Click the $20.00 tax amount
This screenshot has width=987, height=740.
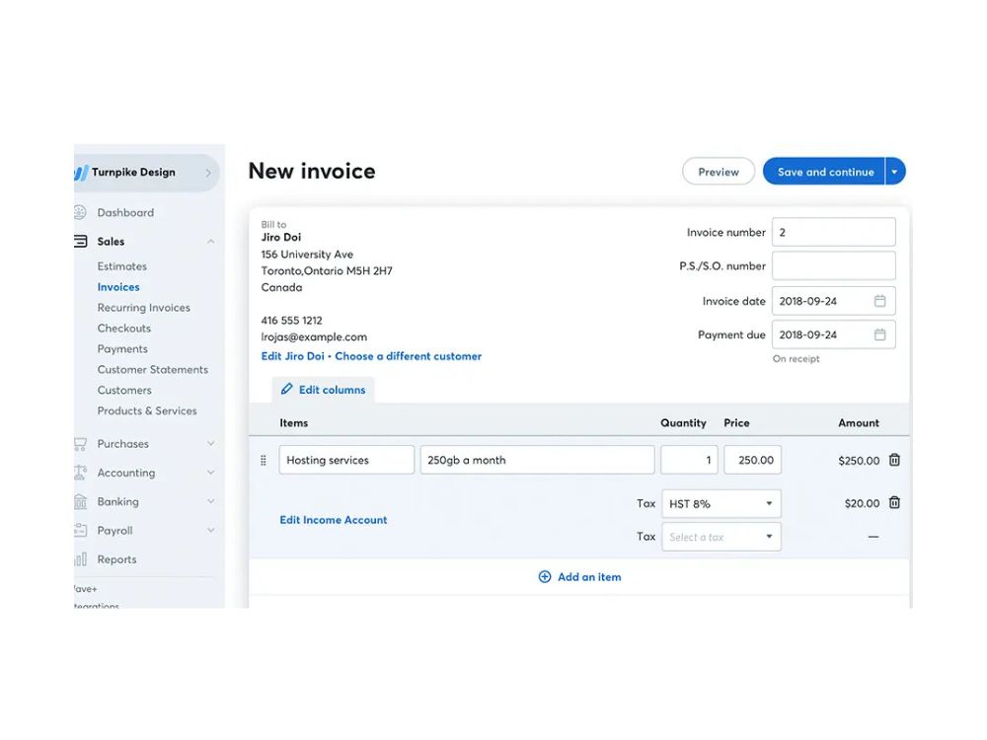pyautogui.click(x=862, y=503)
